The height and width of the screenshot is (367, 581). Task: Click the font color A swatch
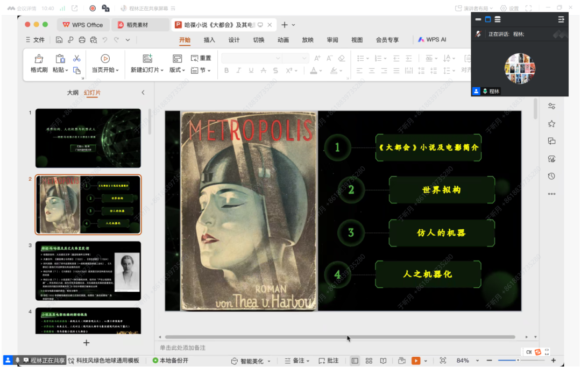click(314, 70)
